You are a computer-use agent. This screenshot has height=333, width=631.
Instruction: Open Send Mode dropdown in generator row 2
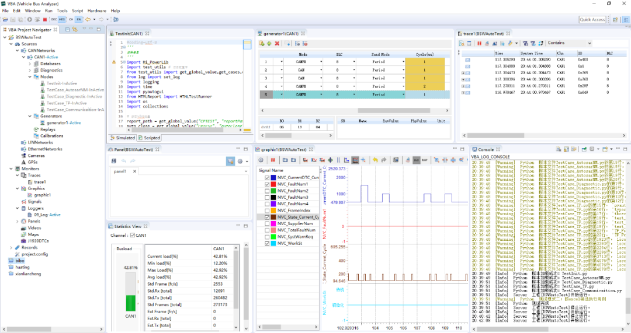coord(403,70)
